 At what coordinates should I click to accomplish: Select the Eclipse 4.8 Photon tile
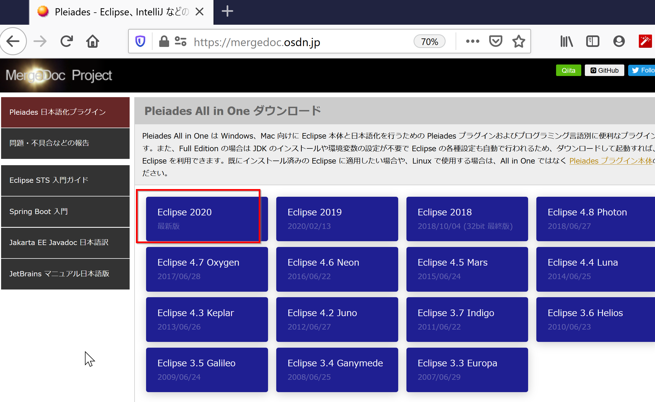(x=596, y=219)
